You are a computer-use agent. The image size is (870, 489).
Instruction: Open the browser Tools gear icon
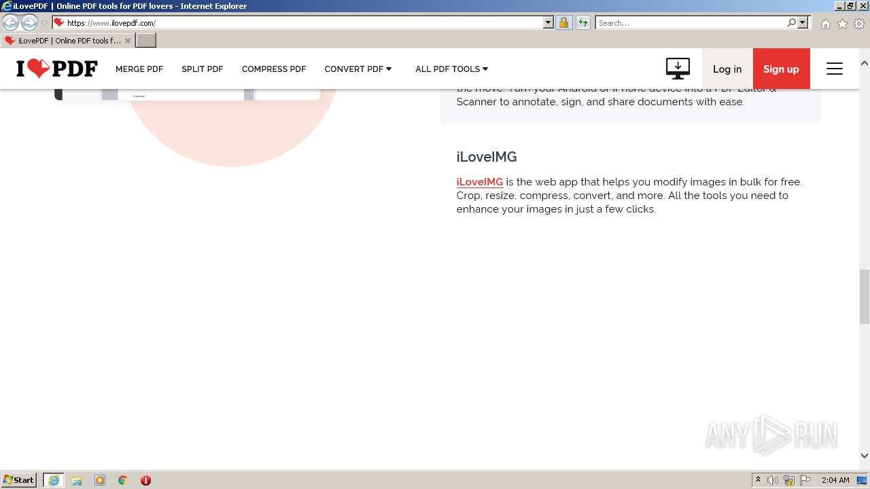tap(859, 24)
